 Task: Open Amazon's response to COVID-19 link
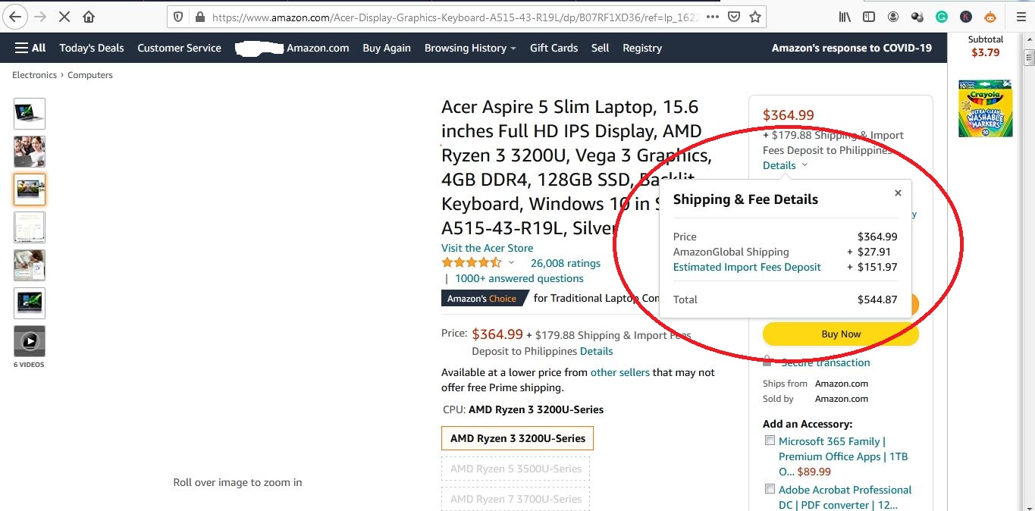pyautogui.click(x=852, y=48)
